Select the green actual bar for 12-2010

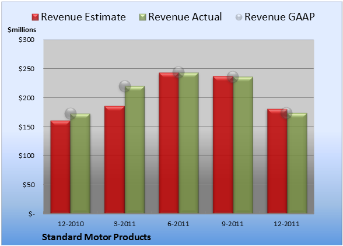80,164
